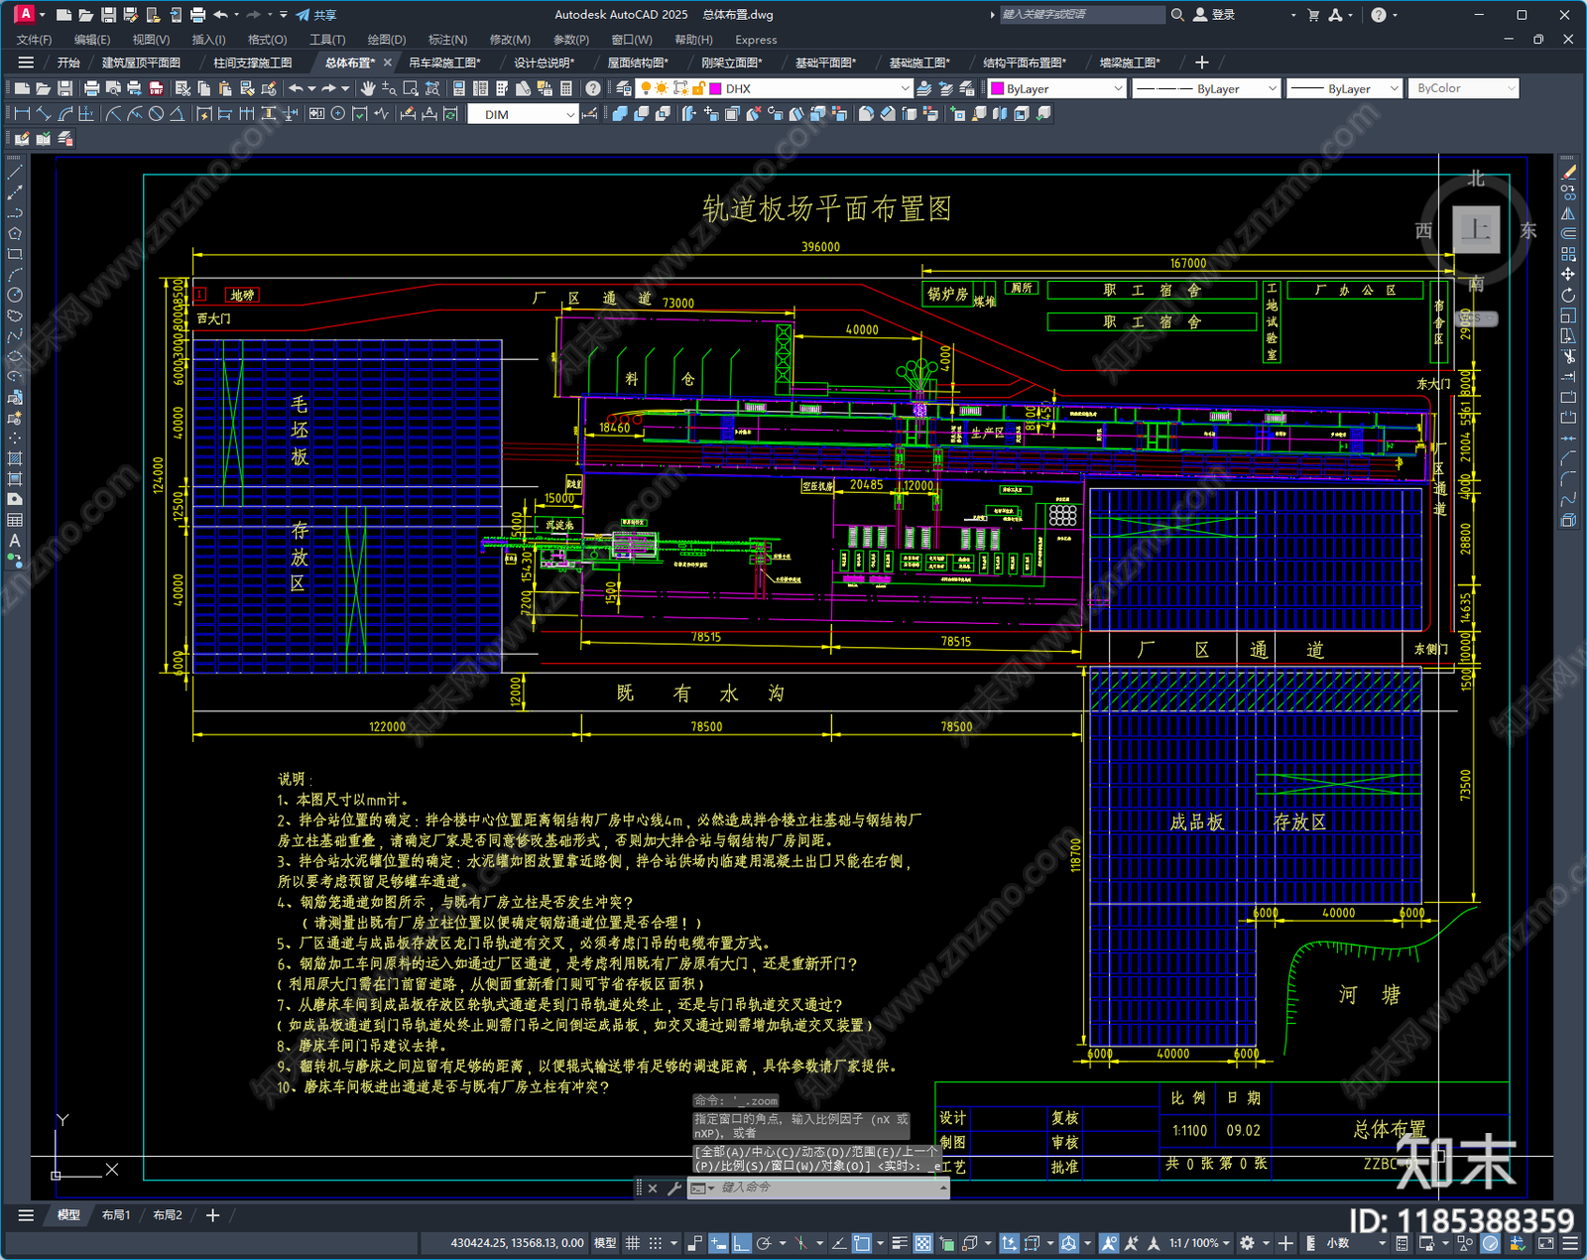Open the ByLayer color dropdown
This screenshot has height=1260, width=1587.
pos(1056,88)
